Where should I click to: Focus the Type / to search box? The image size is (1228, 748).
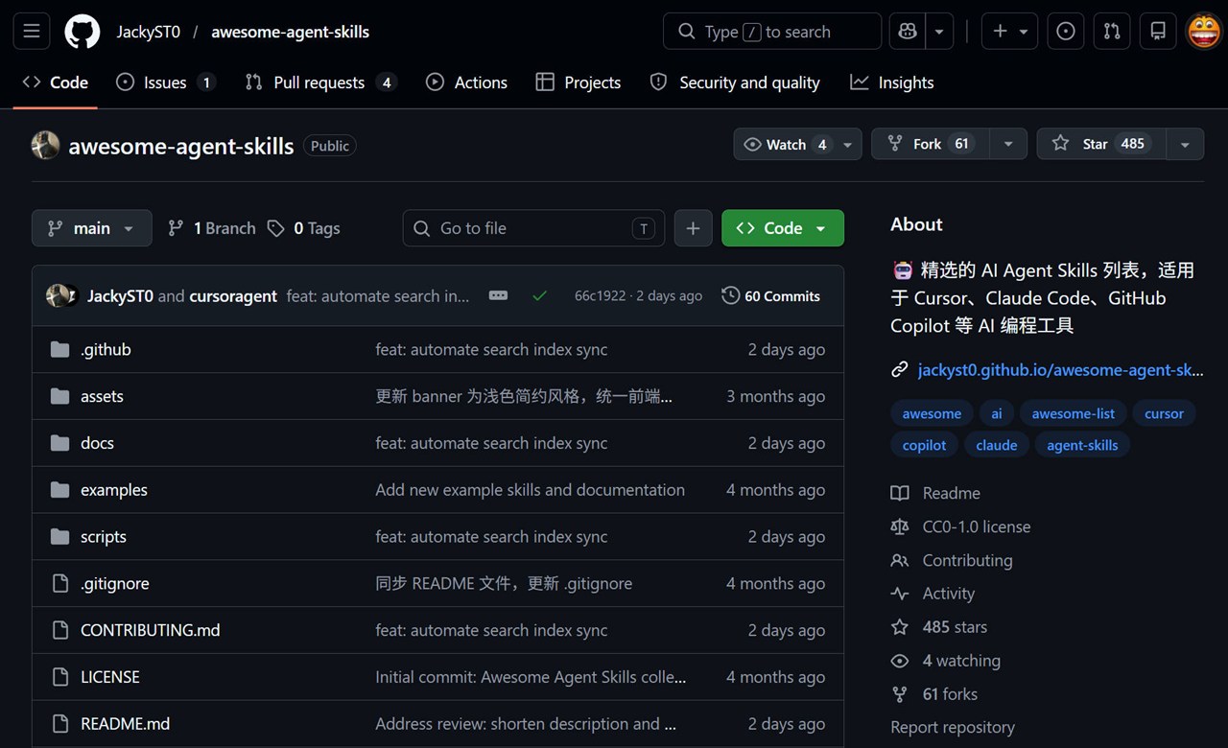tap(772, 32)
